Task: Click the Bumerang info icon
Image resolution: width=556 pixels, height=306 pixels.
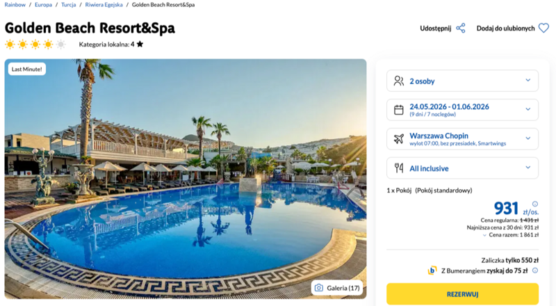Action: click(534, 271)
